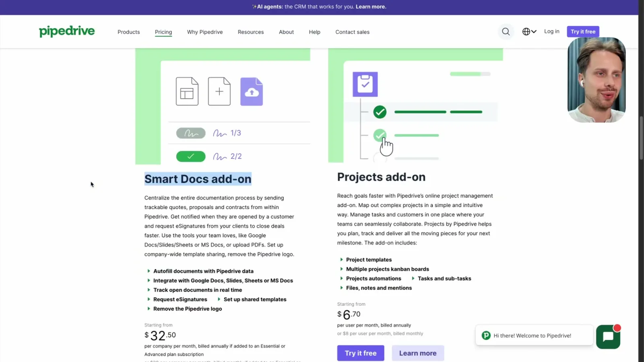The image size is (644, 362).
Task: Click the document template icon in Smart Docs illustration
Action: click(x=187, y=91)
